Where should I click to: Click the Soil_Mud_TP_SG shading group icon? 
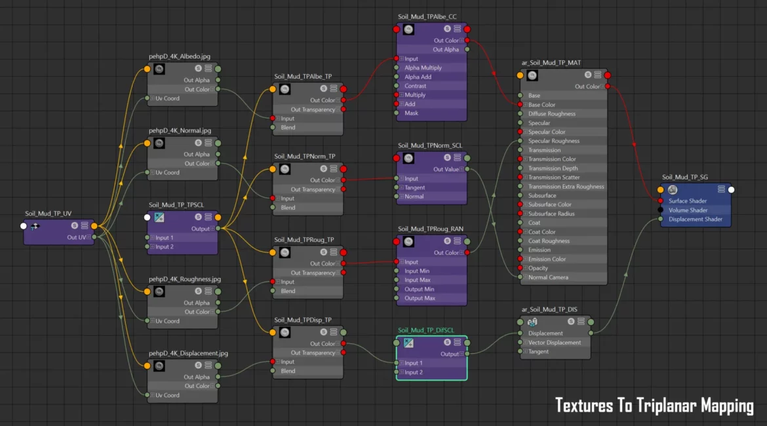click(673, 189)
